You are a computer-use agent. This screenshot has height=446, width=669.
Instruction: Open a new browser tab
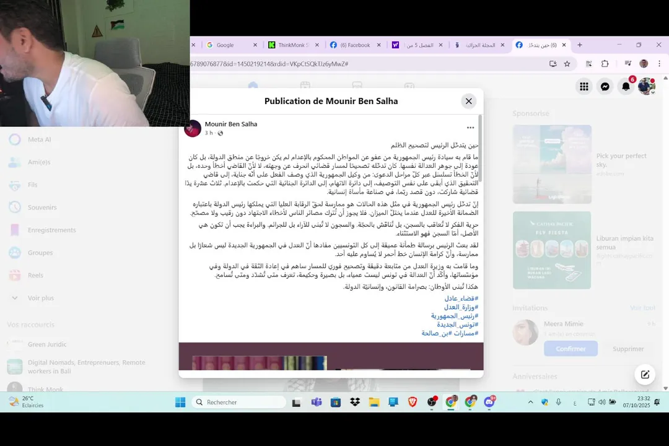[579, 45]
